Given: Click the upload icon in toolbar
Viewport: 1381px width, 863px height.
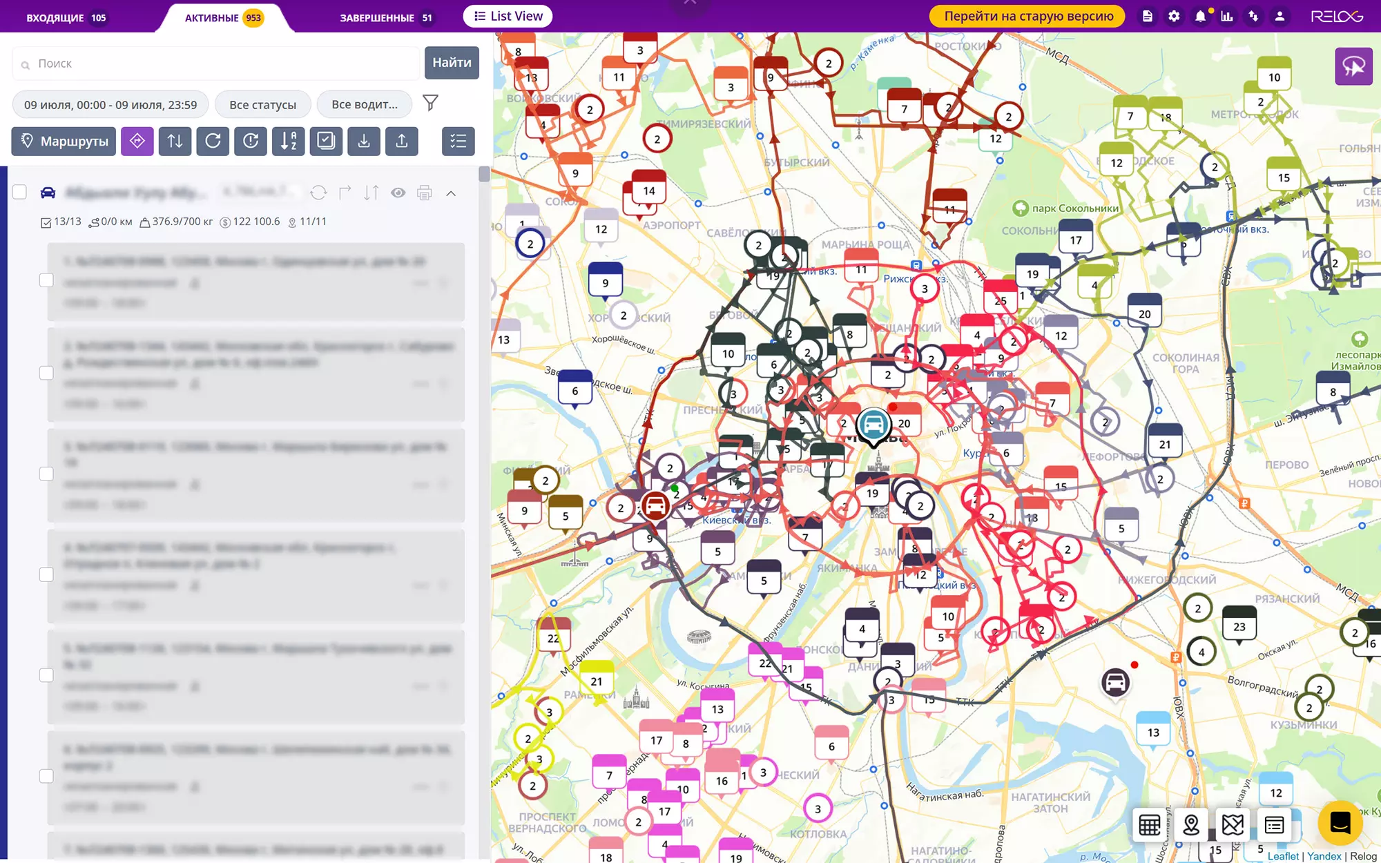Looking at the screenshot, I should [402, 142].
